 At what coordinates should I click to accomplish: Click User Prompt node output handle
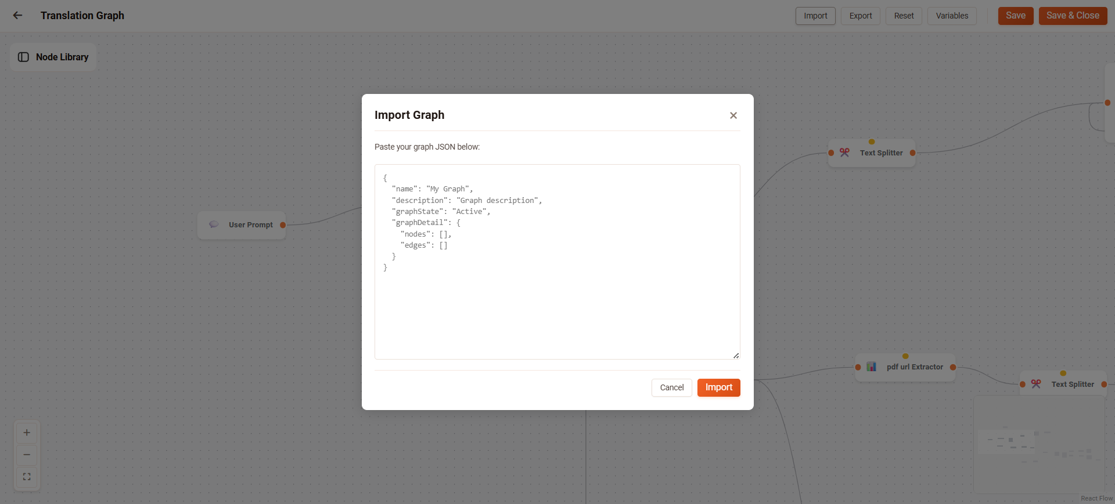pyautogui.click(x=283, y=225)
